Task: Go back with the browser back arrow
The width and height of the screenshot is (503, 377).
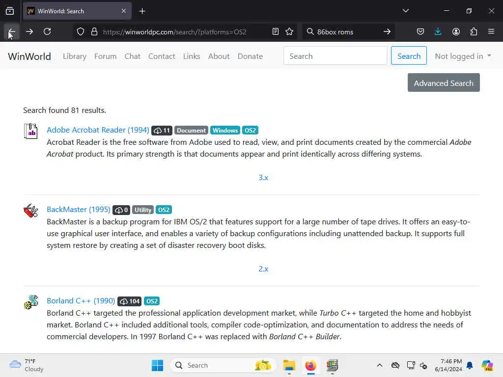Action: click(x=12, y=32)
